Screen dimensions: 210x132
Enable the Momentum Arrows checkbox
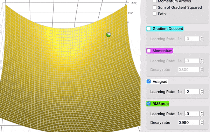coord(155,1)
